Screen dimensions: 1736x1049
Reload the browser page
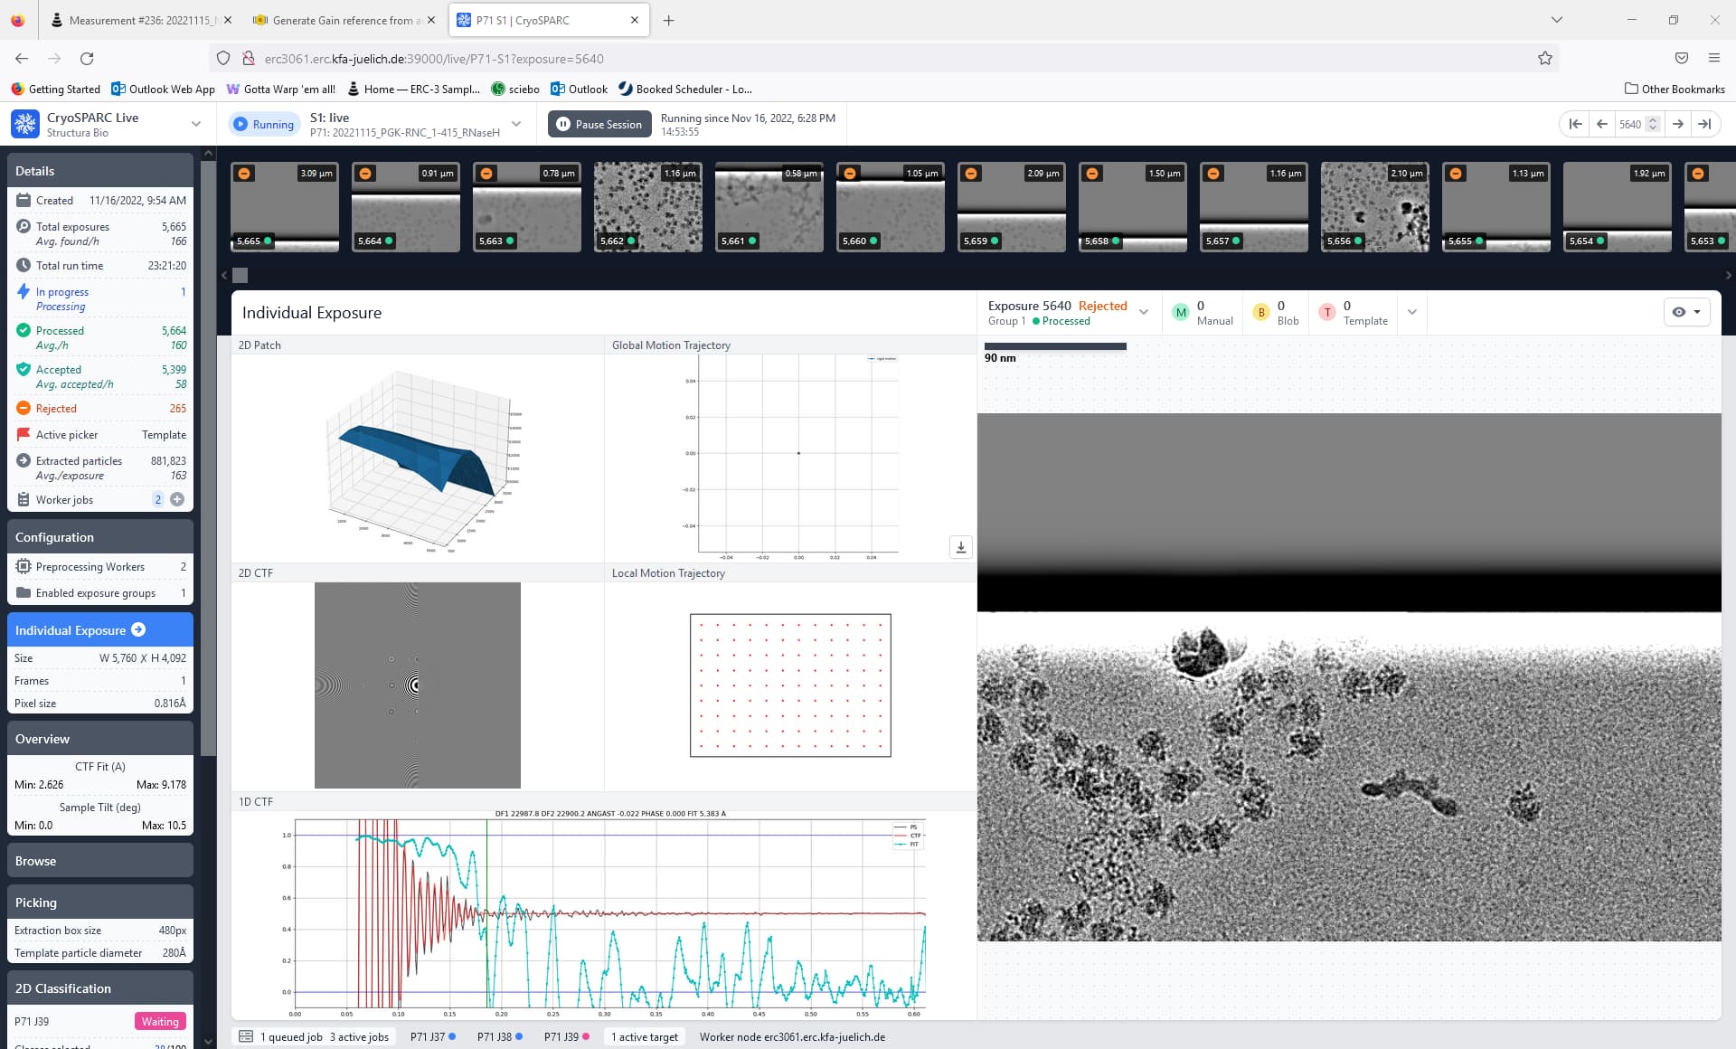pos(87,58)
